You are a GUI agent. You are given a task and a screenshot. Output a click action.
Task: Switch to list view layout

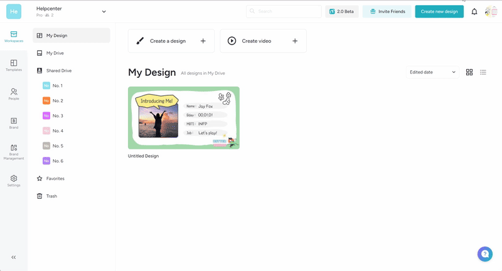tap(483, 72)
